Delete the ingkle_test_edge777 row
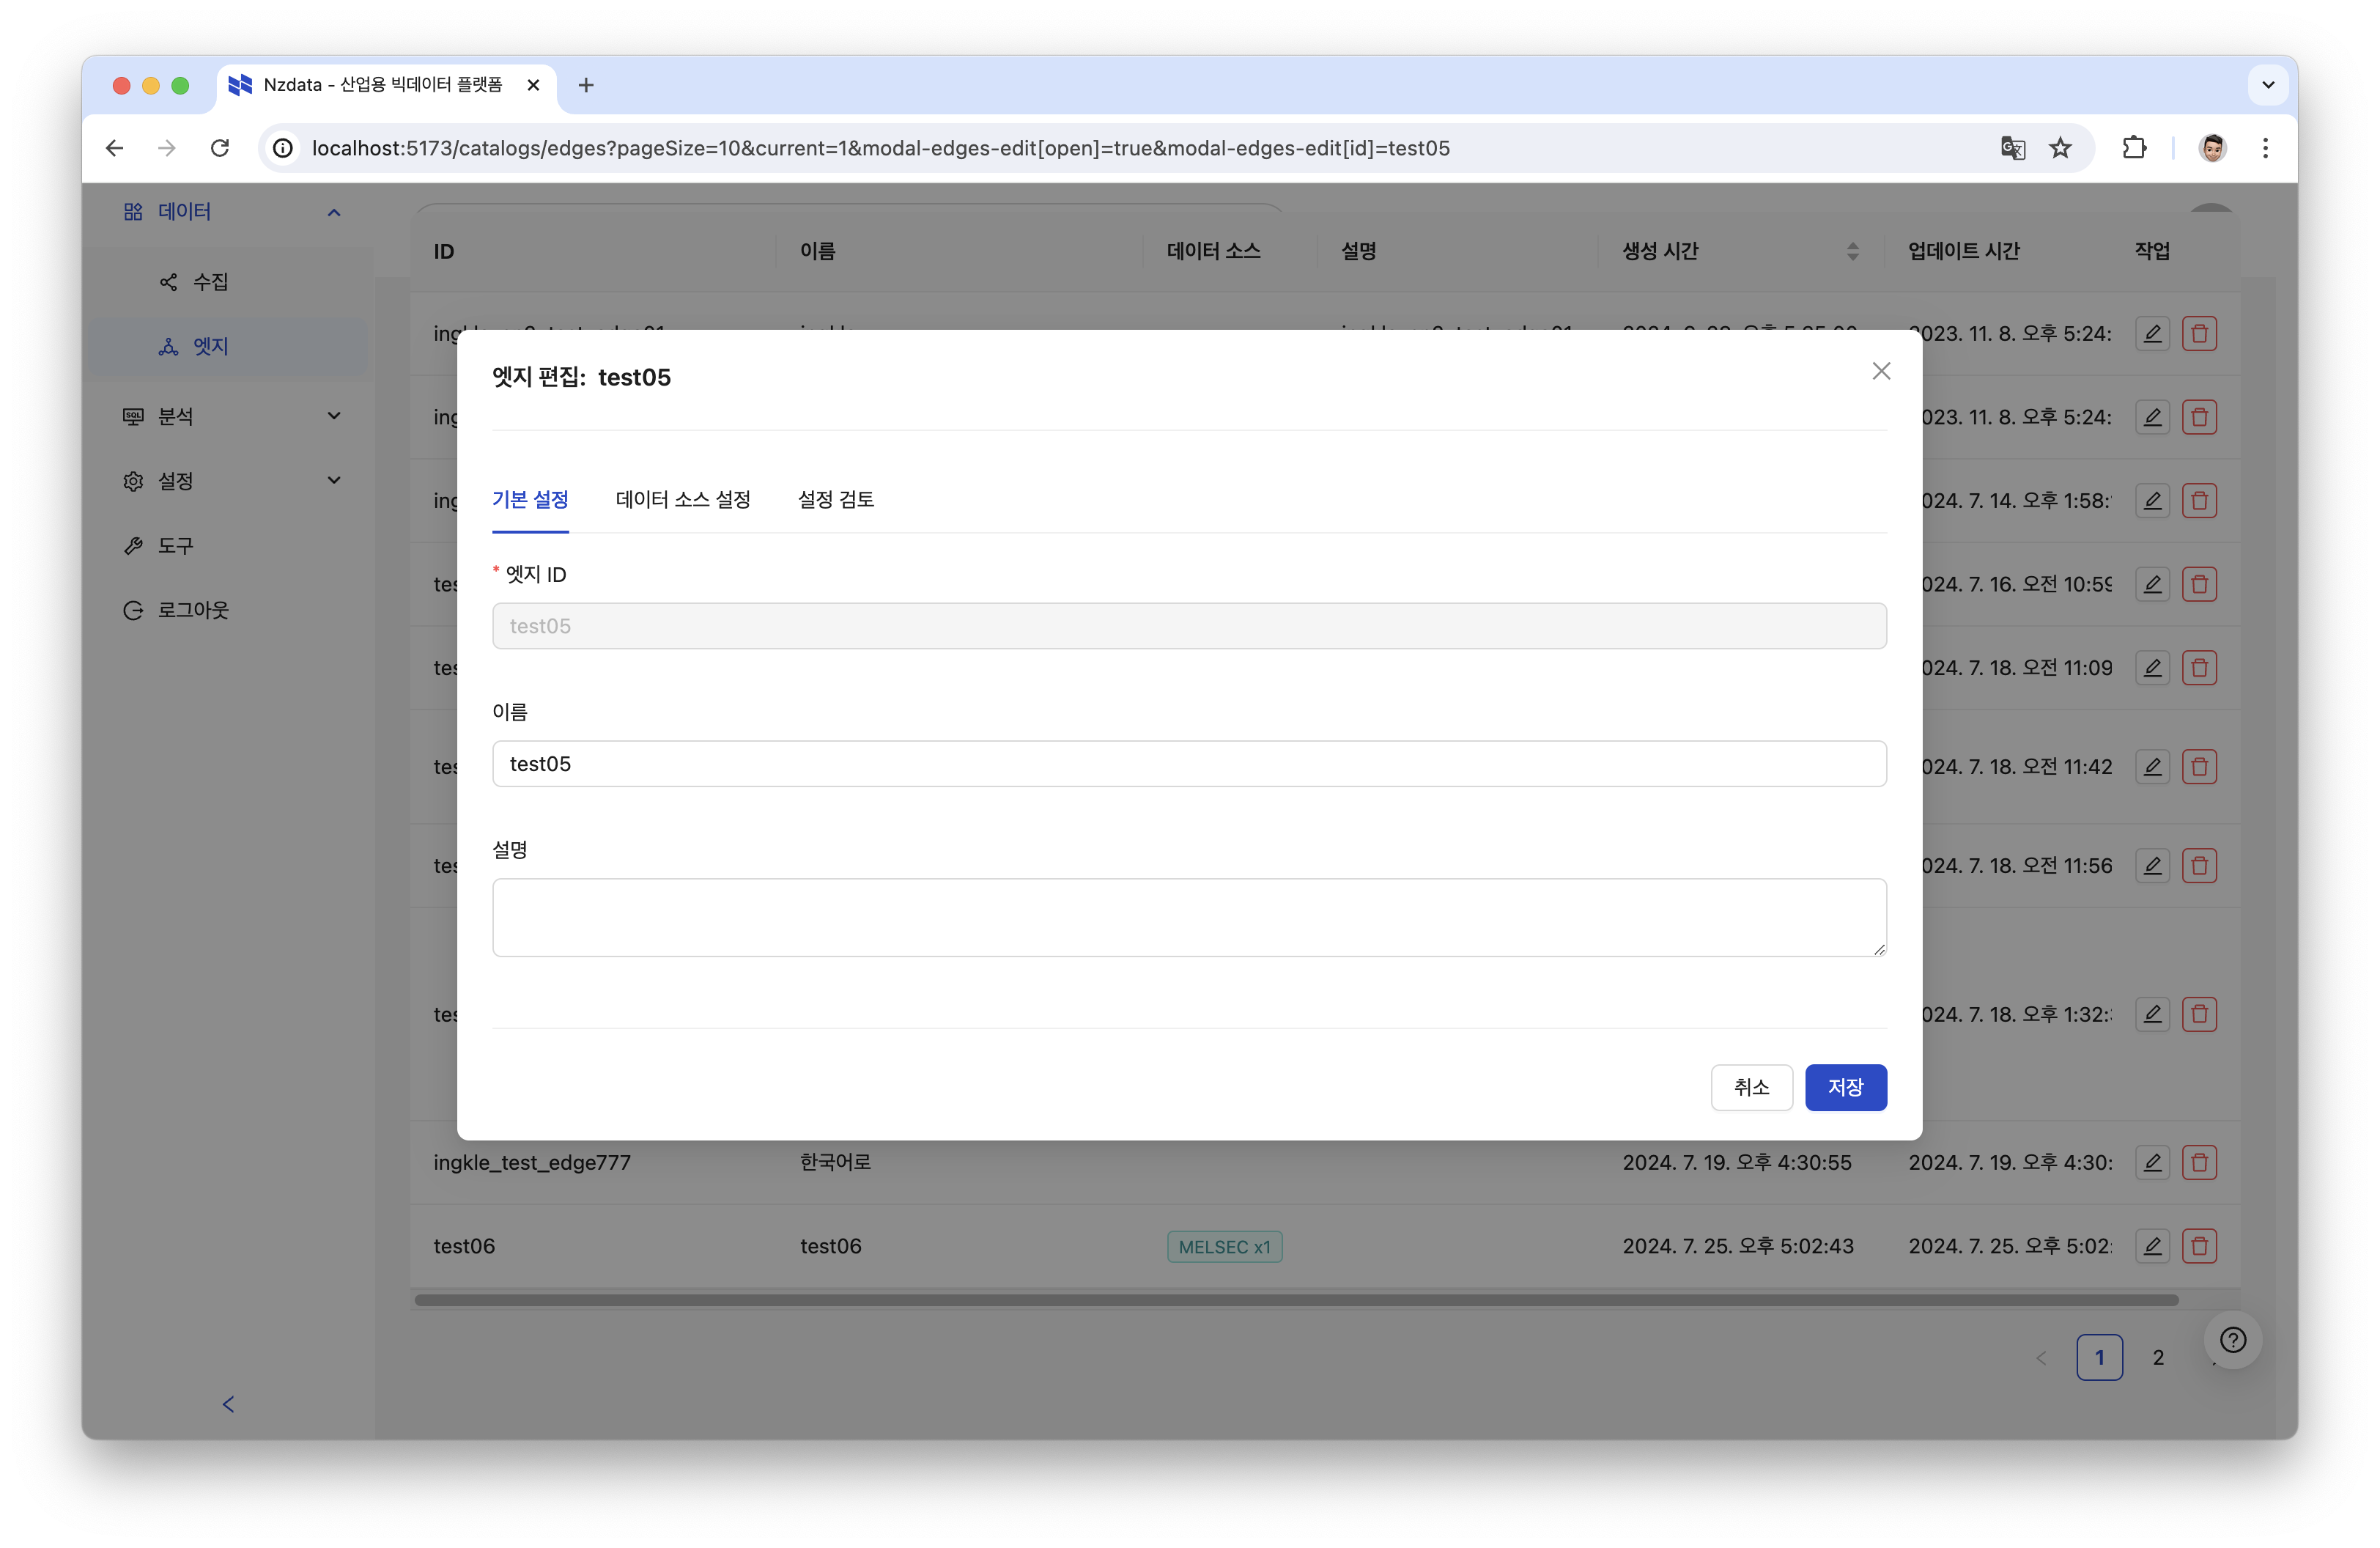 click(x=2199, y=1162)
